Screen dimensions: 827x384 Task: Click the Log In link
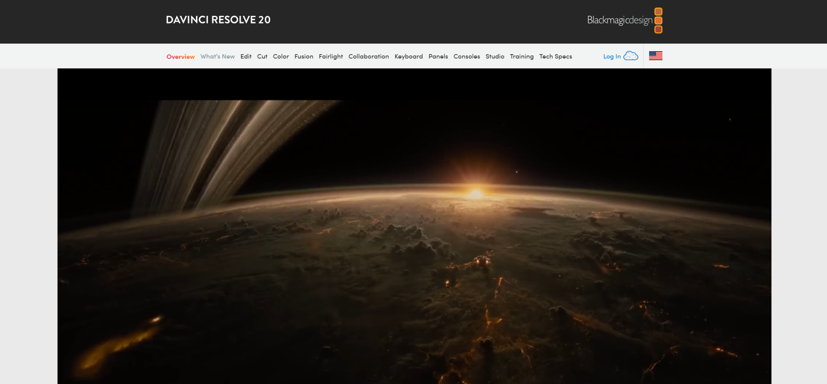pyautogui.click(x=612, y=56)
